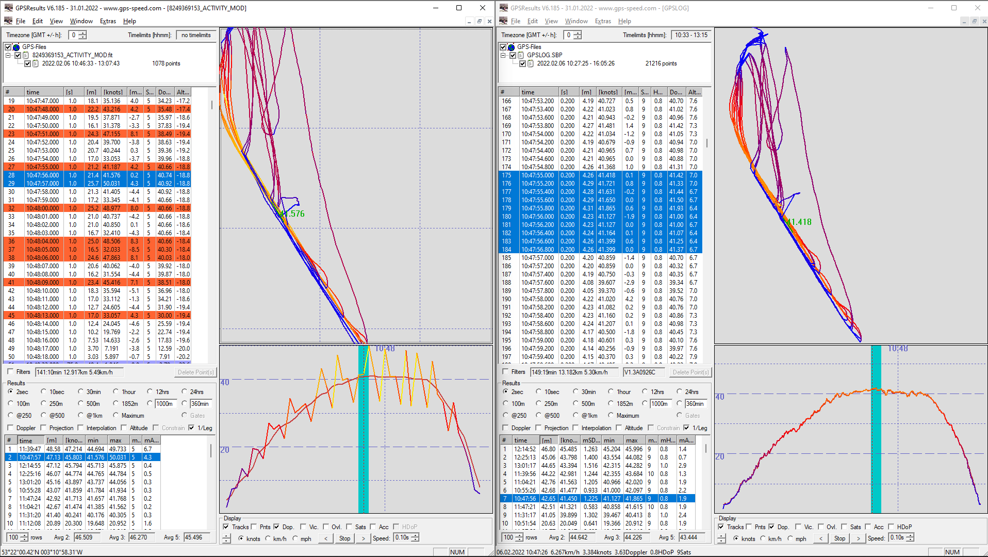The image size is (988, 557).
Task: Step backward with '<' in ACTIVITY_MOD window
Action: [326, 538]
